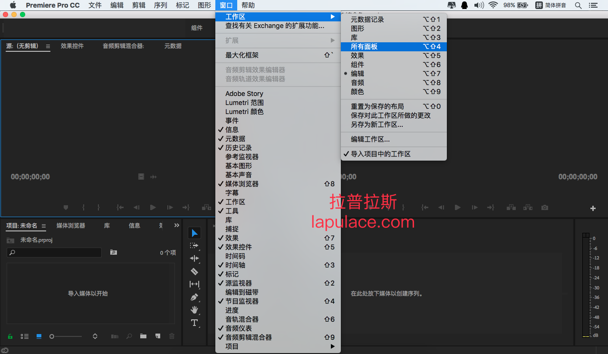Open the program monitor button editor plus

(x=593, y=208)
